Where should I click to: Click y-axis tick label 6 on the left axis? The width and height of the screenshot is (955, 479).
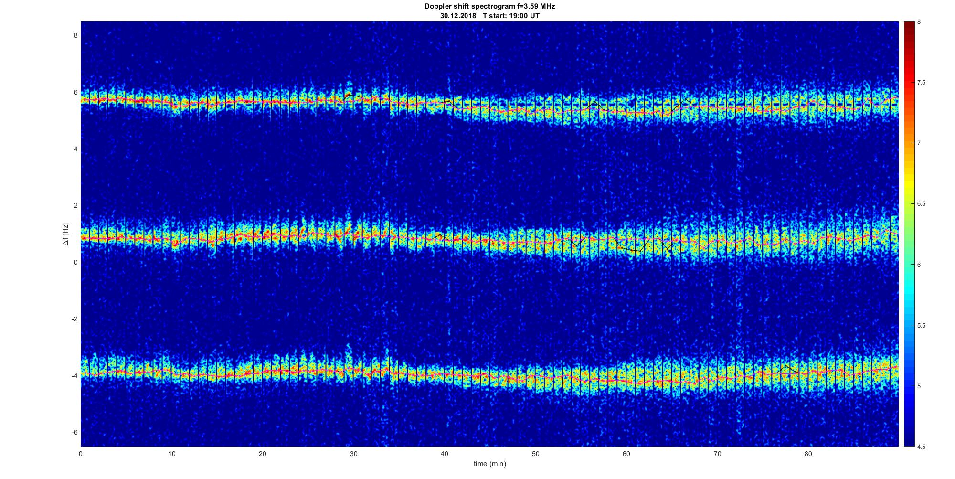75,92
